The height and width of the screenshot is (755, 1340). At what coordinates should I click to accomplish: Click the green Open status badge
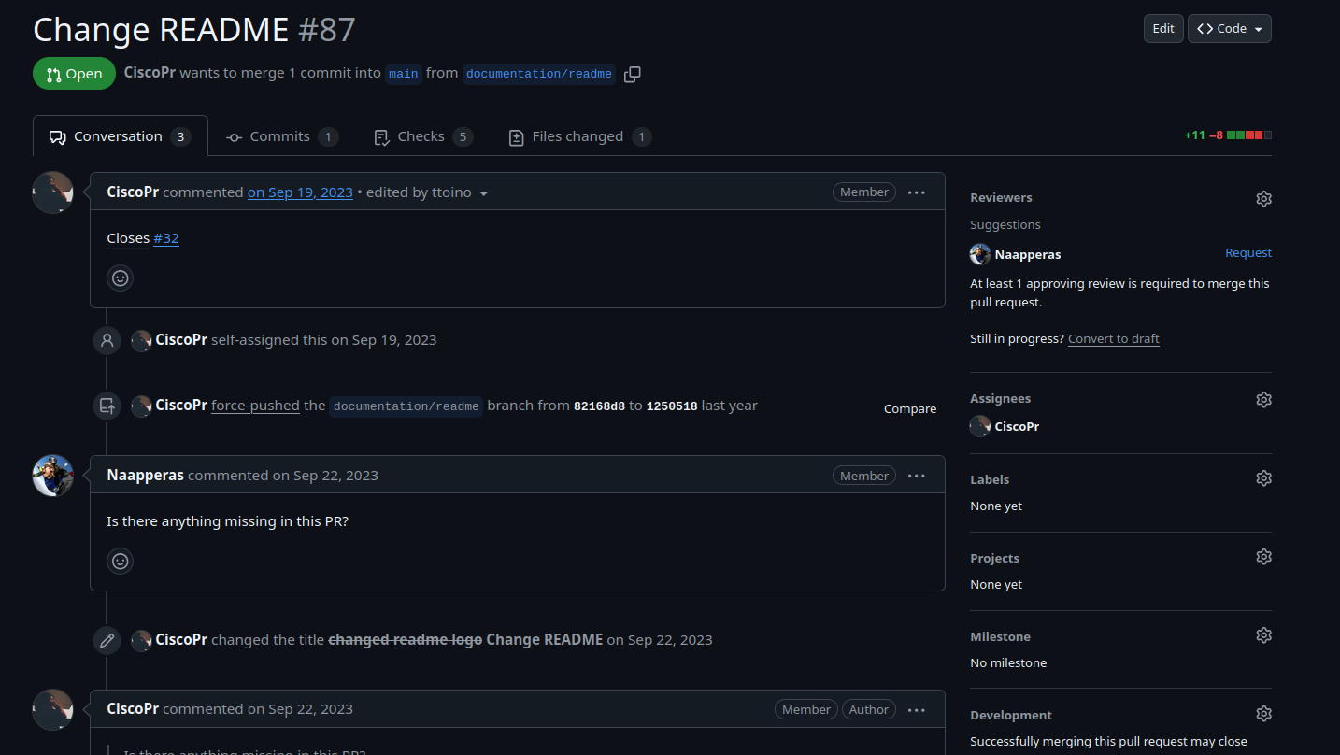74,74
